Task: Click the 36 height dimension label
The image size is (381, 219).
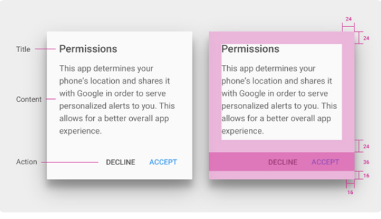Action: tap(366, 162)
